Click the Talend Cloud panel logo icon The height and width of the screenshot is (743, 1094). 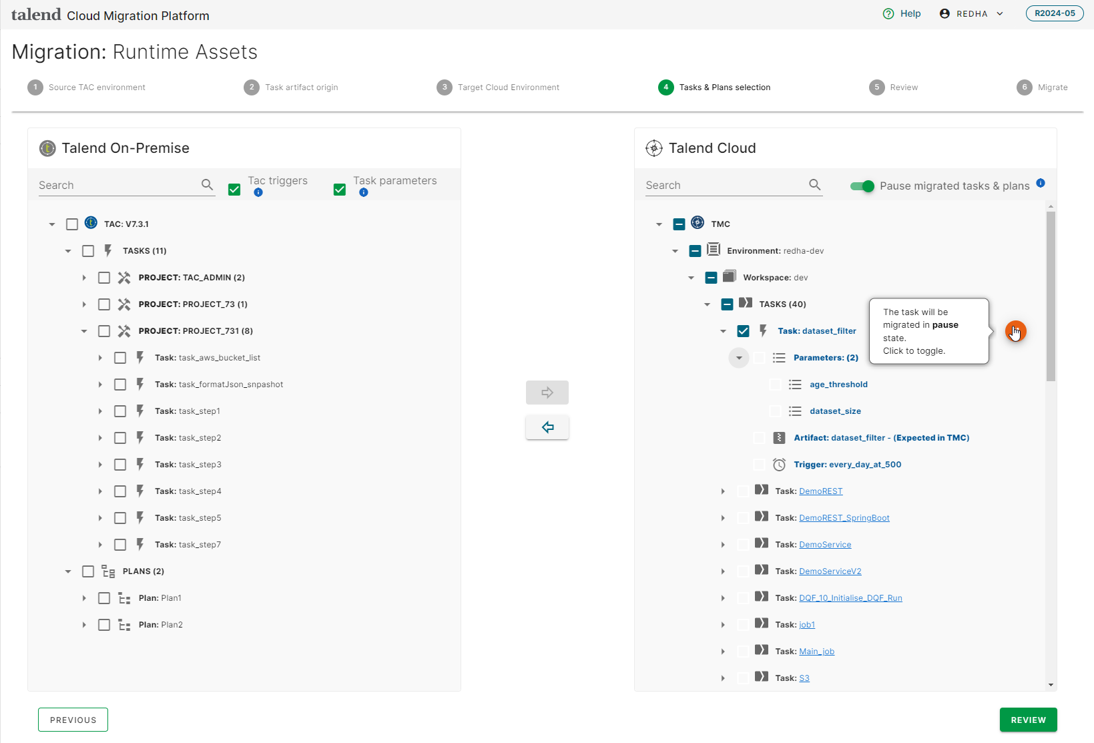654,148
